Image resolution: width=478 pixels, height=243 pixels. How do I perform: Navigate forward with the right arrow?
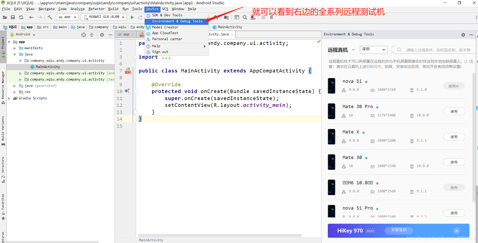pos(40,17)
